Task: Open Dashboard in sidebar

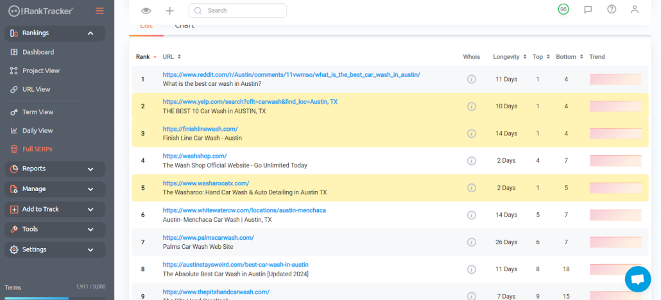Action: coord(39,53)
